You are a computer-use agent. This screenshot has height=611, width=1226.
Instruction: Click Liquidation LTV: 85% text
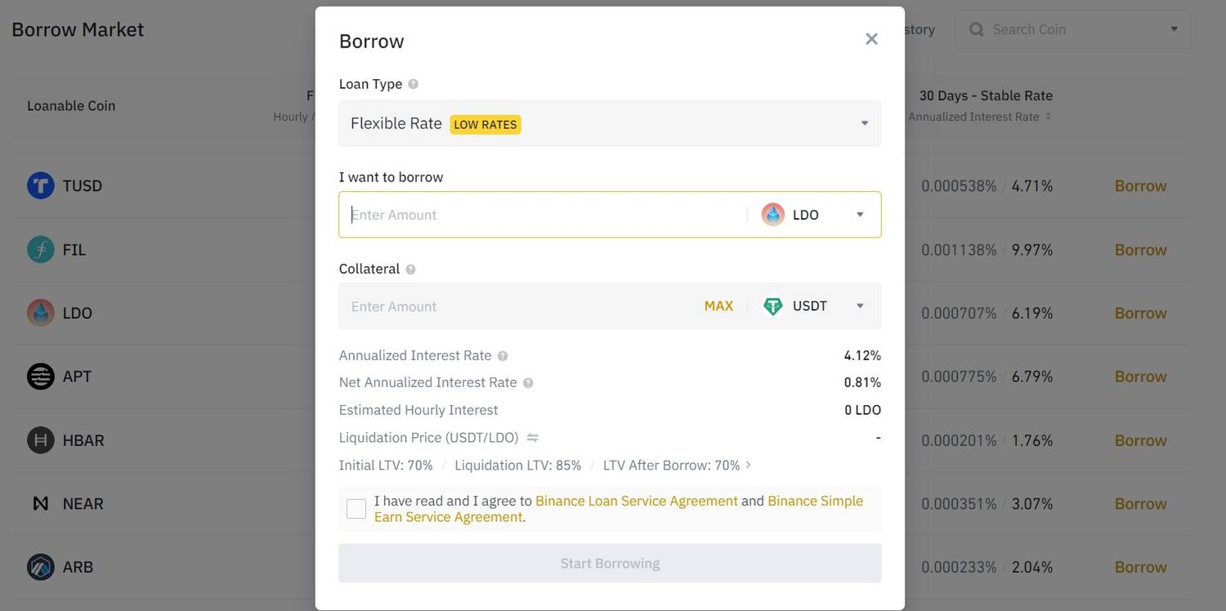tap(517, 465)
